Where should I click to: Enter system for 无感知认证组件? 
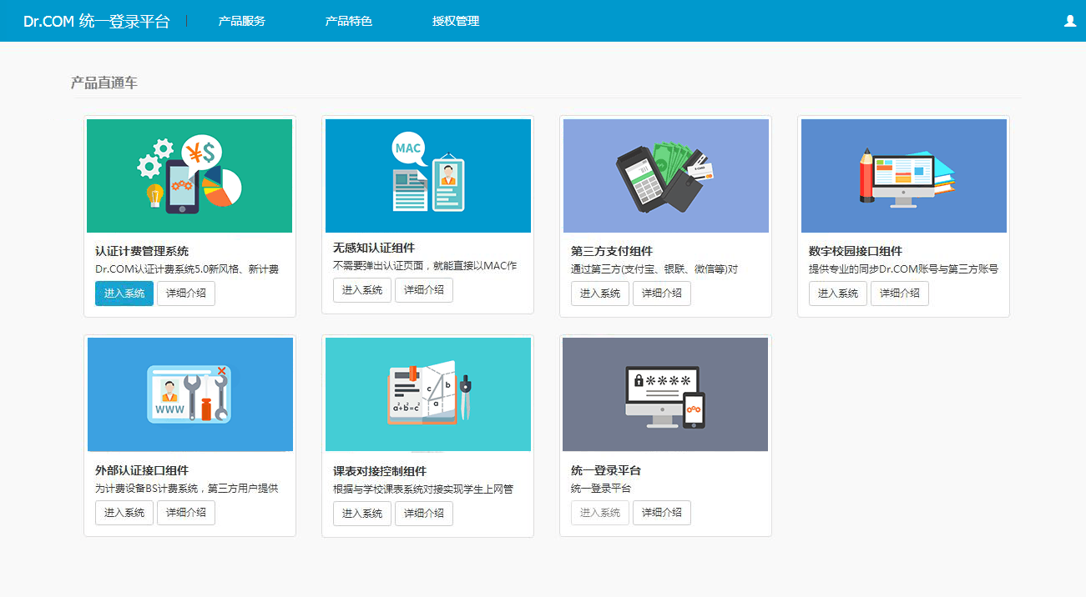pyautogui.click(x=362, y=290)
